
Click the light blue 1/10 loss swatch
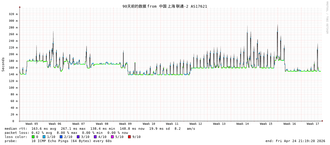[44, 137]
